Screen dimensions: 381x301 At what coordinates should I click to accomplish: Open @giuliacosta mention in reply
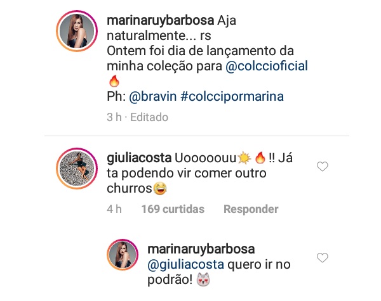[185, 265]
